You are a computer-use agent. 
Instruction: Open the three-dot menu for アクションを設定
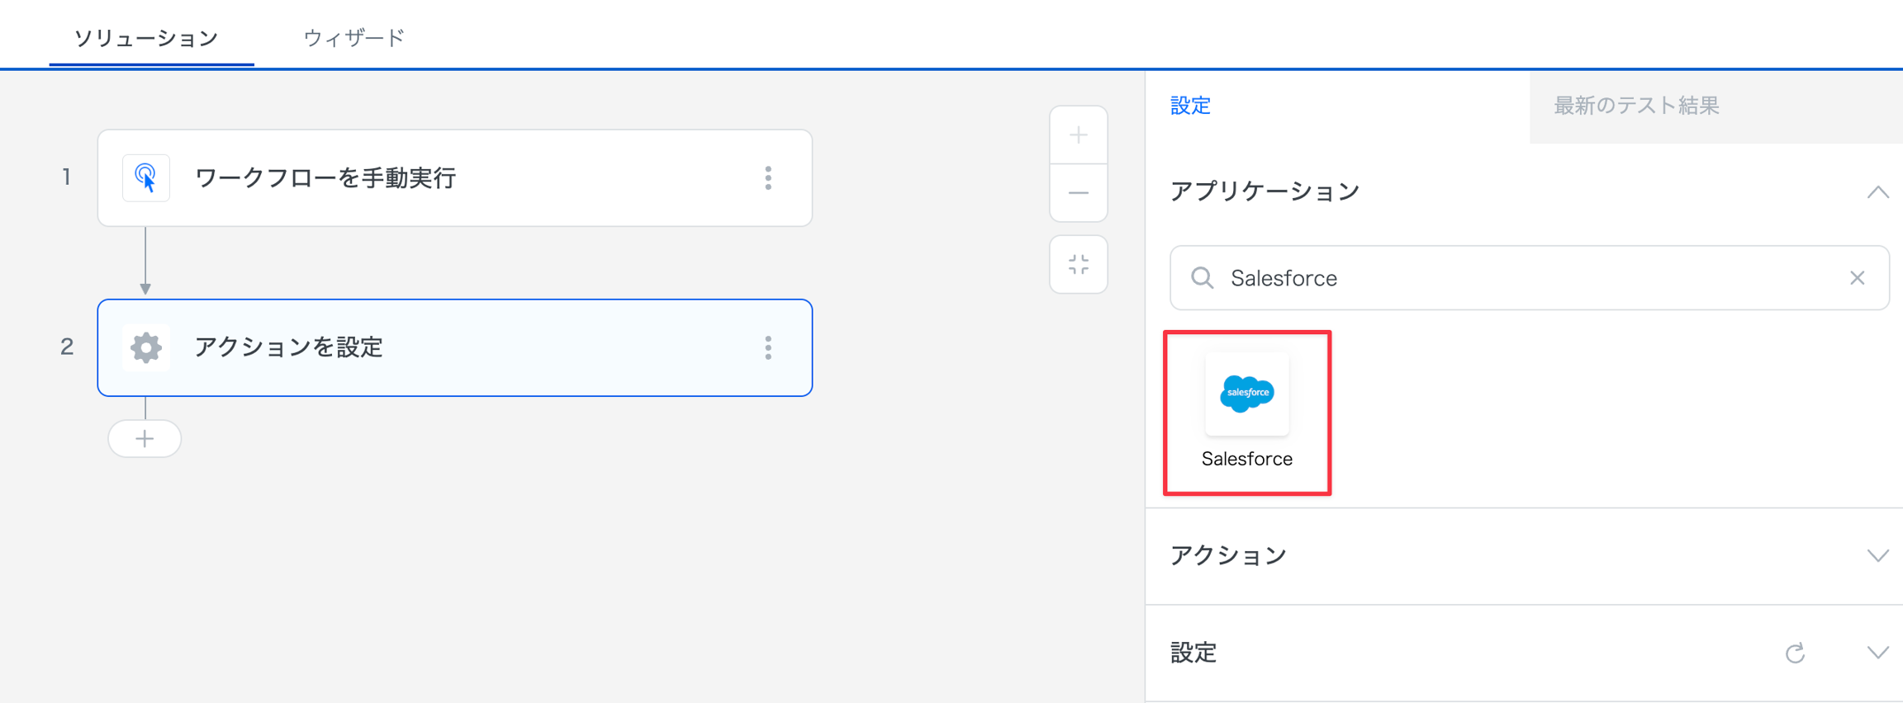768,347
